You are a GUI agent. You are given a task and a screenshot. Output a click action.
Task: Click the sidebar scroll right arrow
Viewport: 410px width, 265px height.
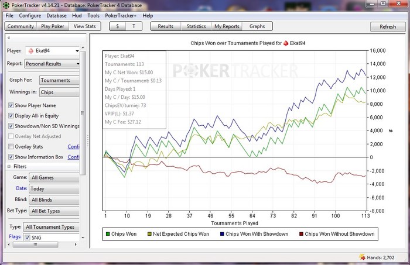[x=76, y=245]
